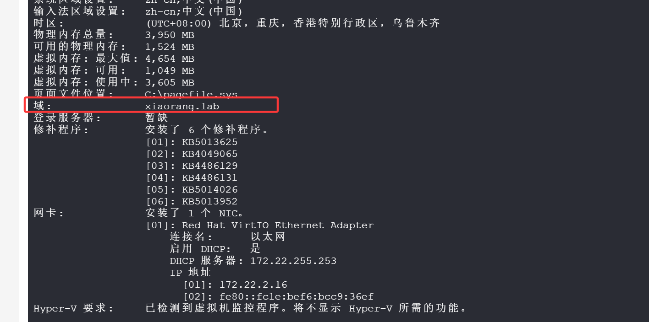649x322 pixels.
Task: Click the UTC+08:00 time zone text
Action: tap(179, 23)
